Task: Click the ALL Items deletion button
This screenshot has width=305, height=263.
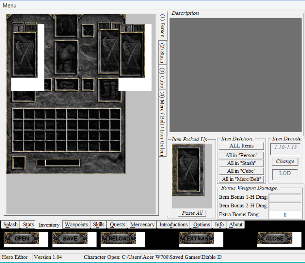Action: [x=241, y=146]
